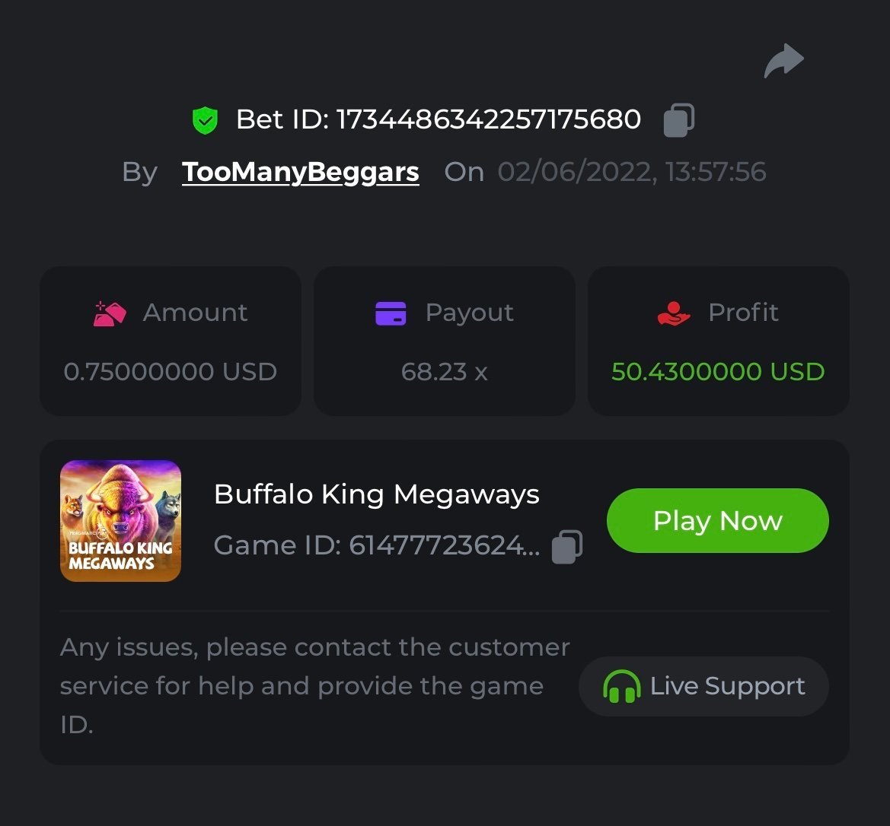Screen dimensions: 890x826
Task: Click the 0.75000000 USD amount value
Action: click(x=171, y=372)
